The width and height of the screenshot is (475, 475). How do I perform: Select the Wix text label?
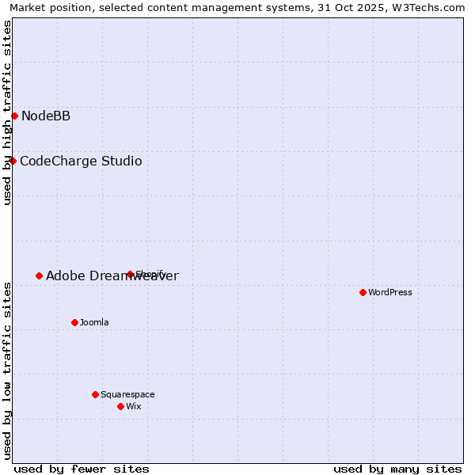pos(133,407)
